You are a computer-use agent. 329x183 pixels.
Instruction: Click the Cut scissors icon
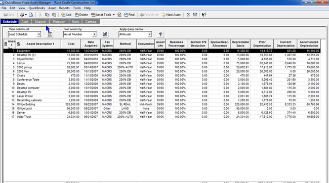(40, 15)
